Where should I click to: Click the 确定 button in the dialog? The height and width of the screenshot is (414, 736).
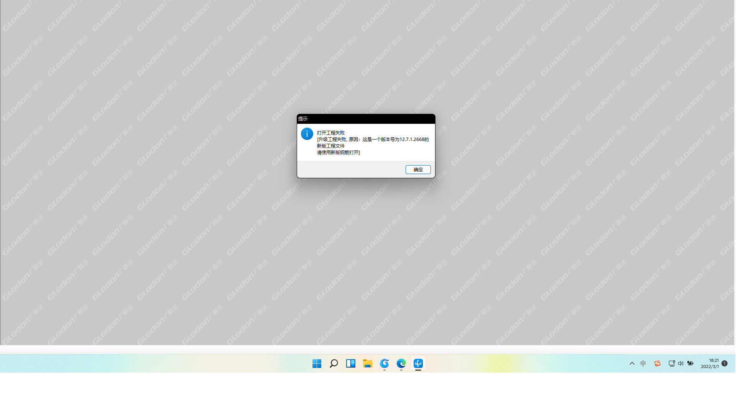[418, 169]
